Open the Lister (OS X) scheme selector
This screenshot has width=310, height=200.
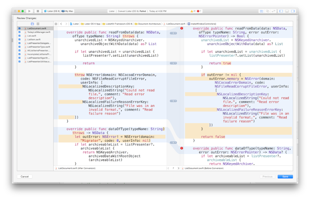(x=52, y=11)
